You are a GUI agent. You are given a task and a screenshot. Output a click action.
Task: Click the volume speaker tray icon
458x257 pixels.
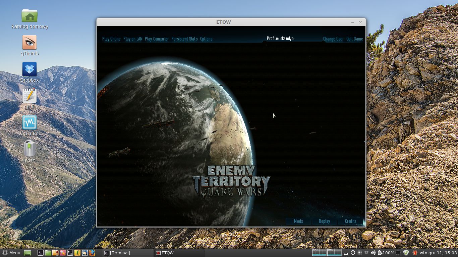[373, 253]
